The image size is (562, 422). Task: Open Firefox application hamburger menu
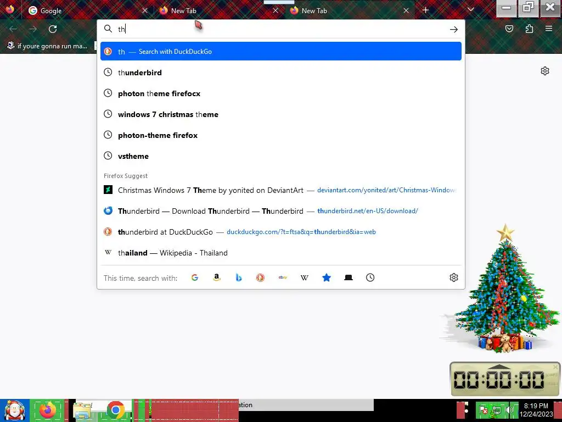(549, 29)
